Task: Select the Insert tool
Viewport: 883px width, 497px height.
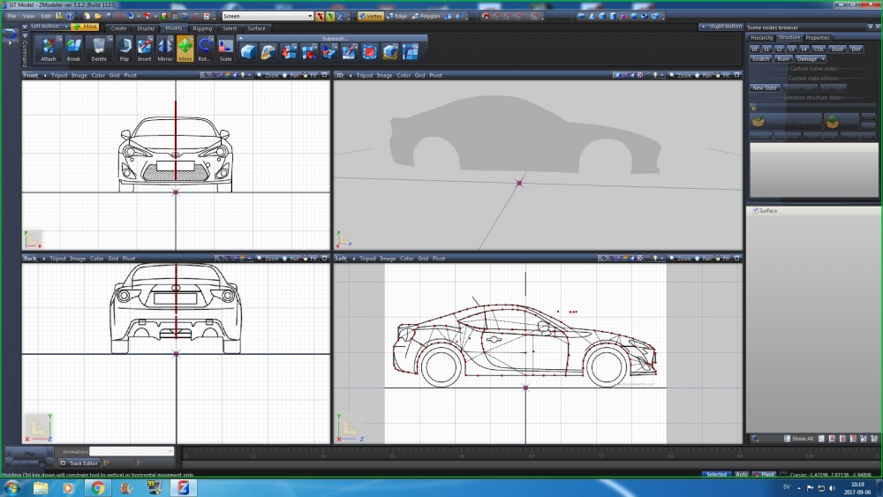Action: [x=145, y=49]
